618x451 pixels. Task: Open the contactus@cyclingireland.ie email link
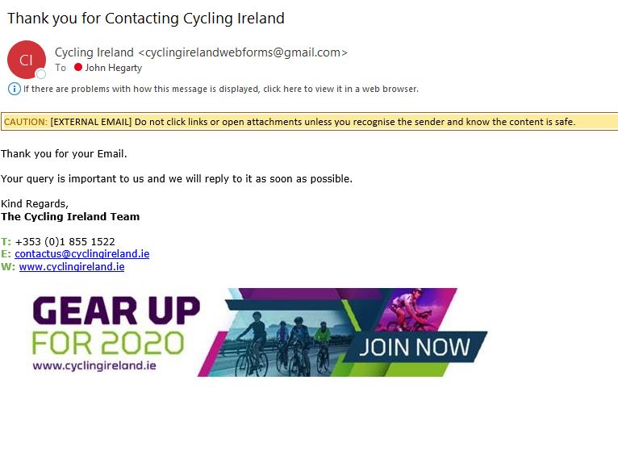pos(81,253)
